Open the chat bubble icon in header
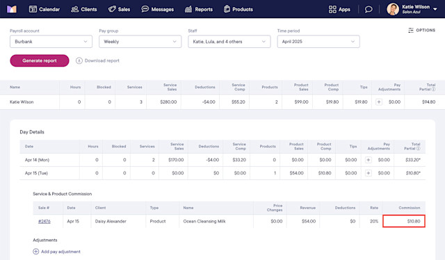Viewport: 445px width, 260px height. [369, 9]
